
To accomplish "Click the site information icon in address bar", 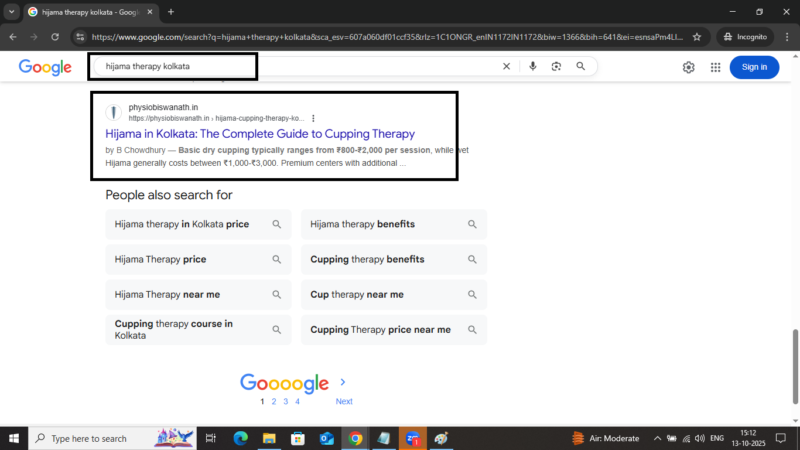I will (x=80, y=36).
